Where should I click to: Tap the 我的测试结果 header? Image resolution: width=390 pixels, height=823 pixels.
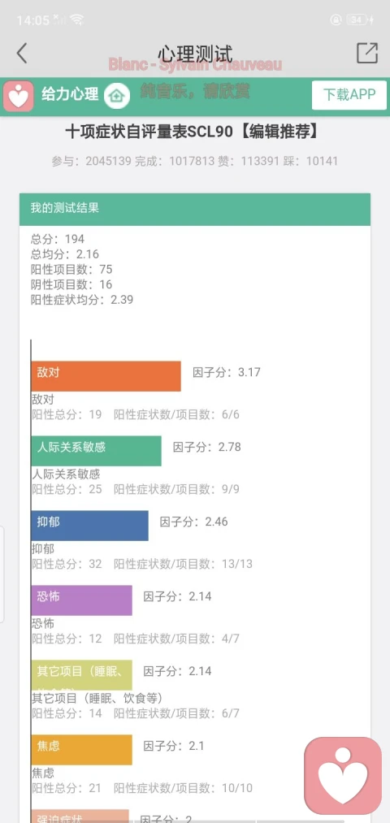tap(195, 210)
